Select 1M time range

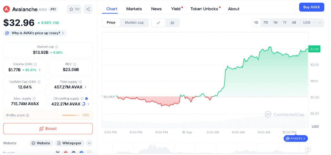pos(275,23)
